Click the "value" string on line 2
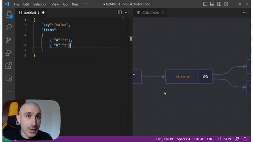This screenshot has width=253, height=142. tap(61, 25)
